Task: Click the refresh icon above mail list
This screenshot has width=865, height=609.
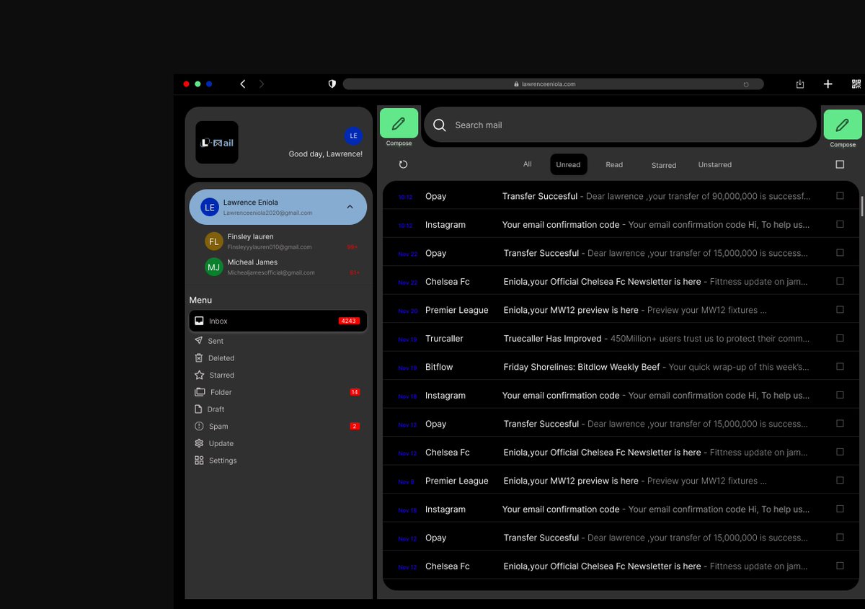Action: tap(403, 164)
